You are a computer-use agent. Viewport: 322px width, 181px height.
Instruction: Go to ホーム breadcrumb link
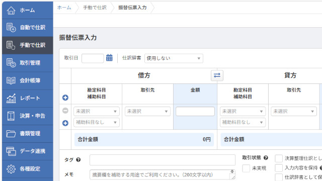[64, 8]
